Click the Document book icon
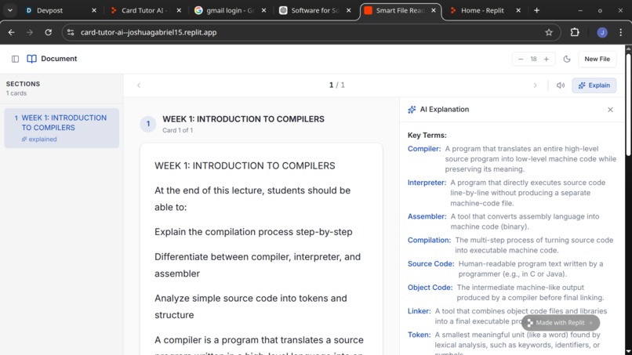Viewport: 632px width, 355px height. pyautogui.click(x=31, y=59)
